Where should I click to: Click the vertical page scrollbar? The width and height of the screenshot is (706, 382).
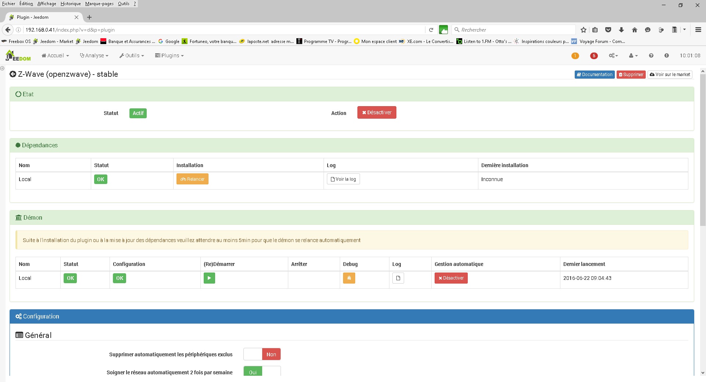coord(703,151)
